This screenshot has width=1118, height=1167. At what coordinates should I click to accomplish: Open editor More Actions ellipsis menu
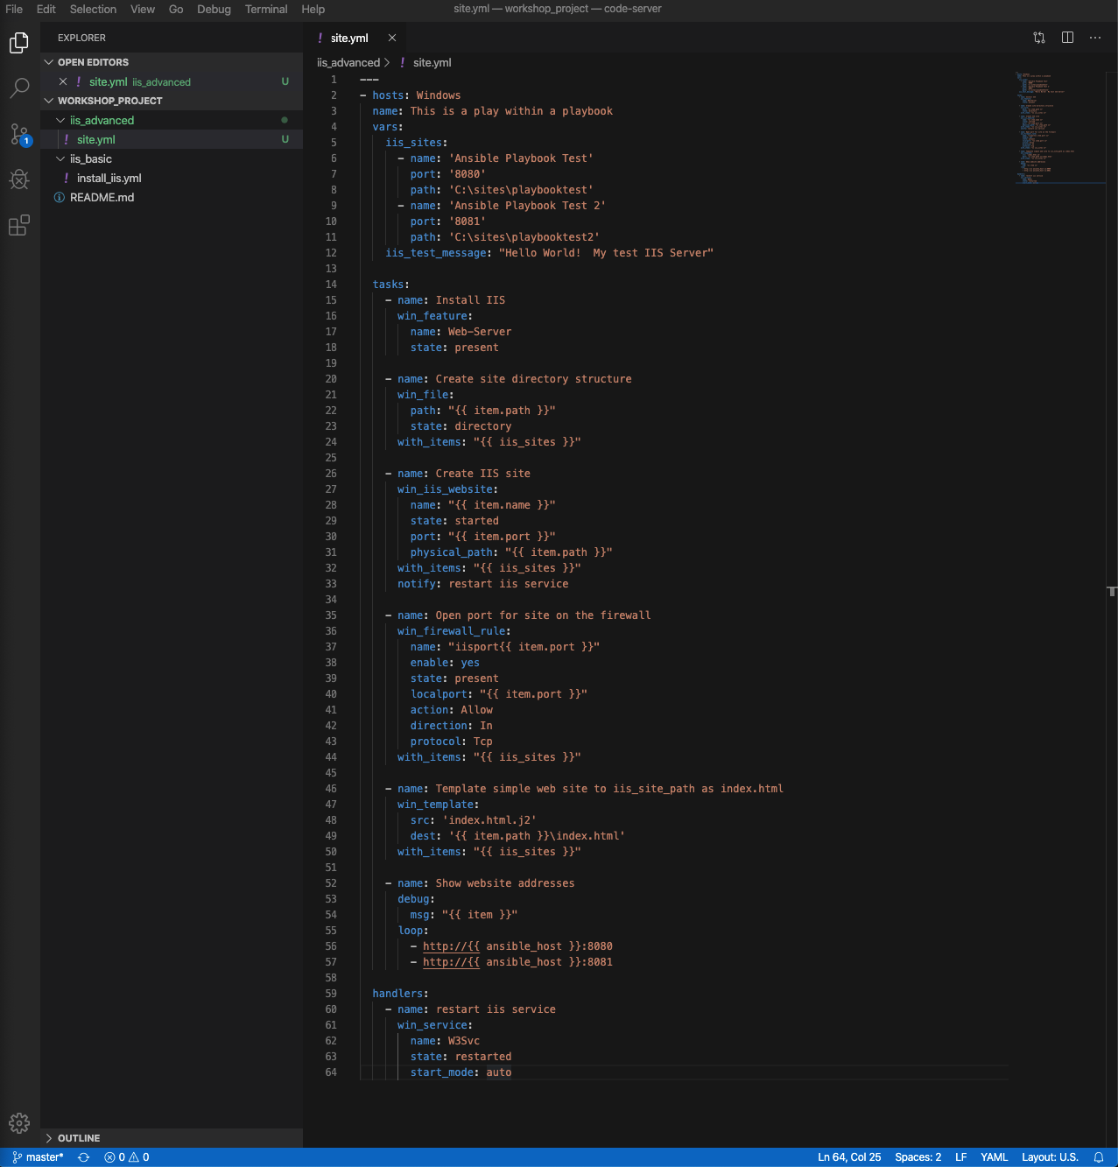[1095, 38]
